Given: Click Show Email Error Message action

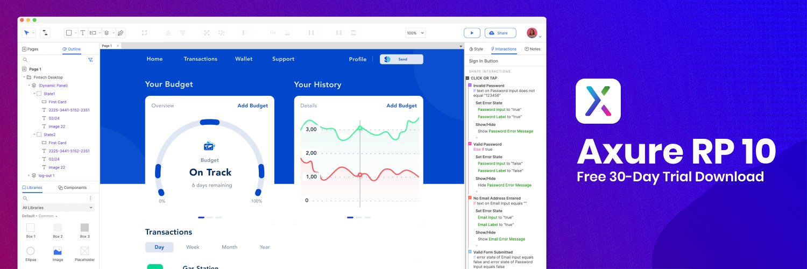Looking at the screenshot, I should (501, 239).
